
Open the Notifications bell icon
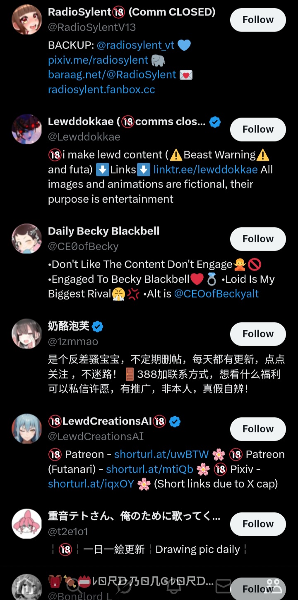tap(173, 587)
